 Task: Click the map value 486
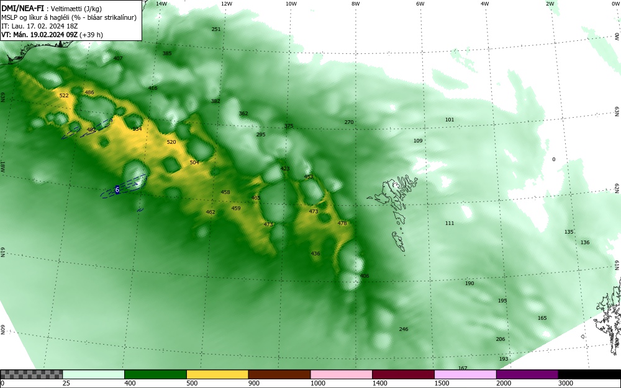(x=89, y=93)
